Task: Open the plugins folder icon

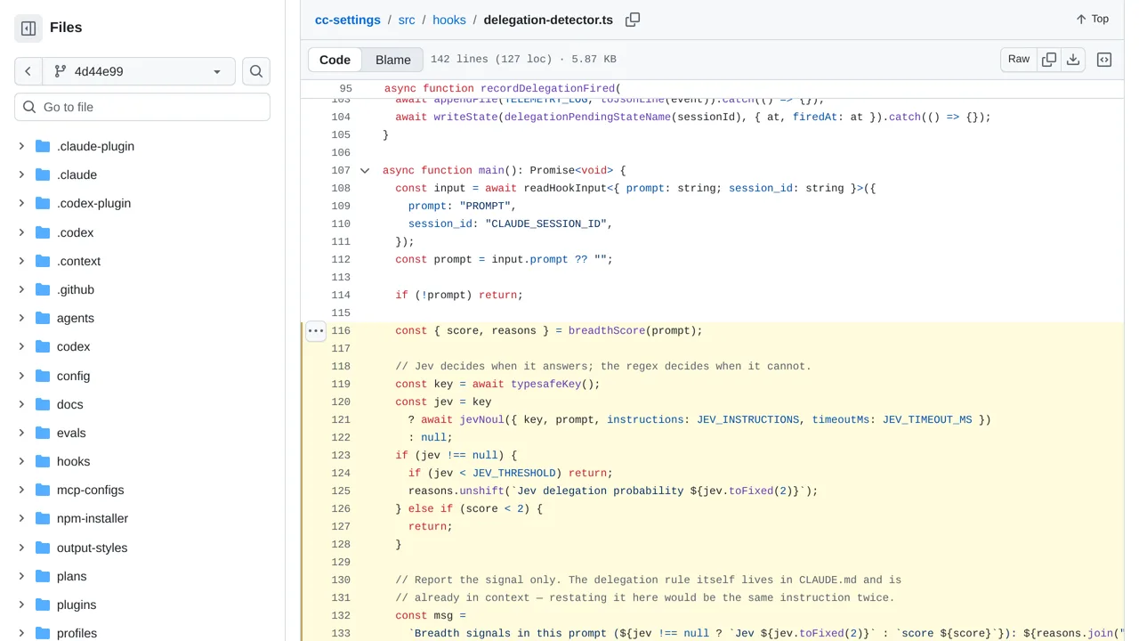Action: click(x=43, y=604)
